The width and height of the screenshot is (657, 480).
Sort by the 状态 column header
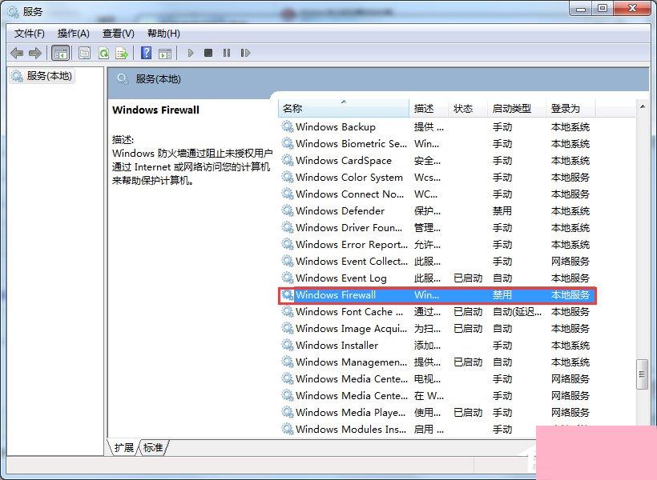(x=468, y=108)
